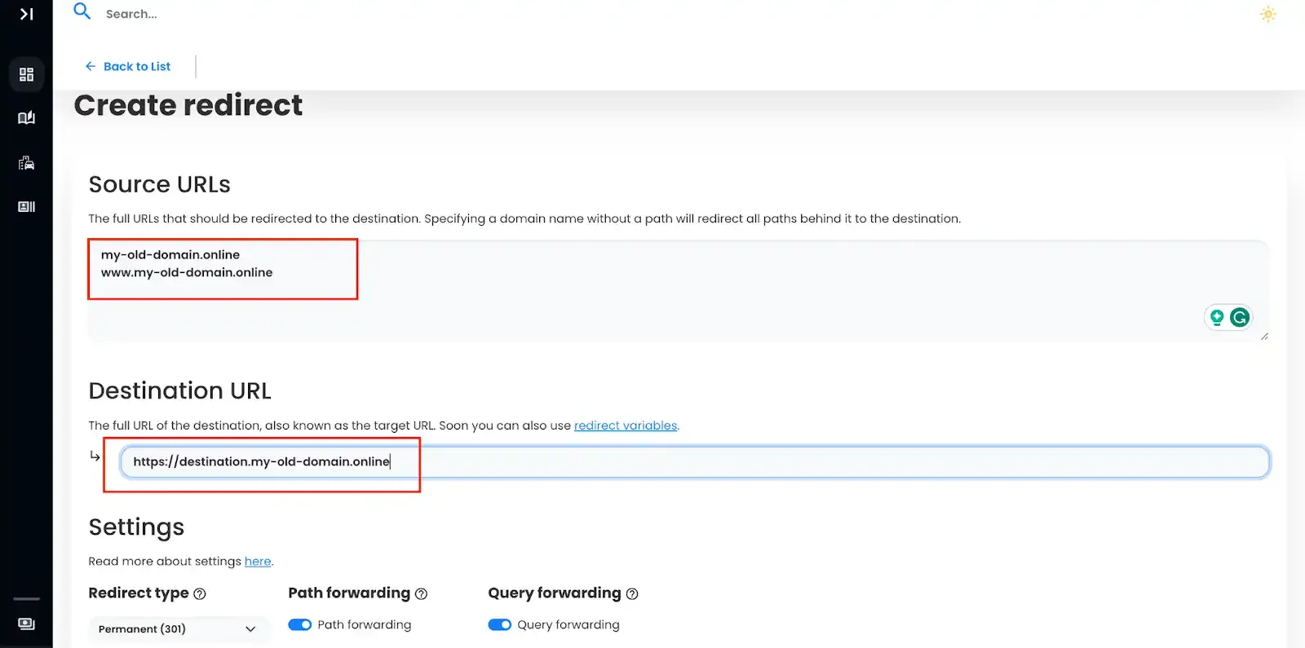Disable Path forwarding

pos(299,624)
